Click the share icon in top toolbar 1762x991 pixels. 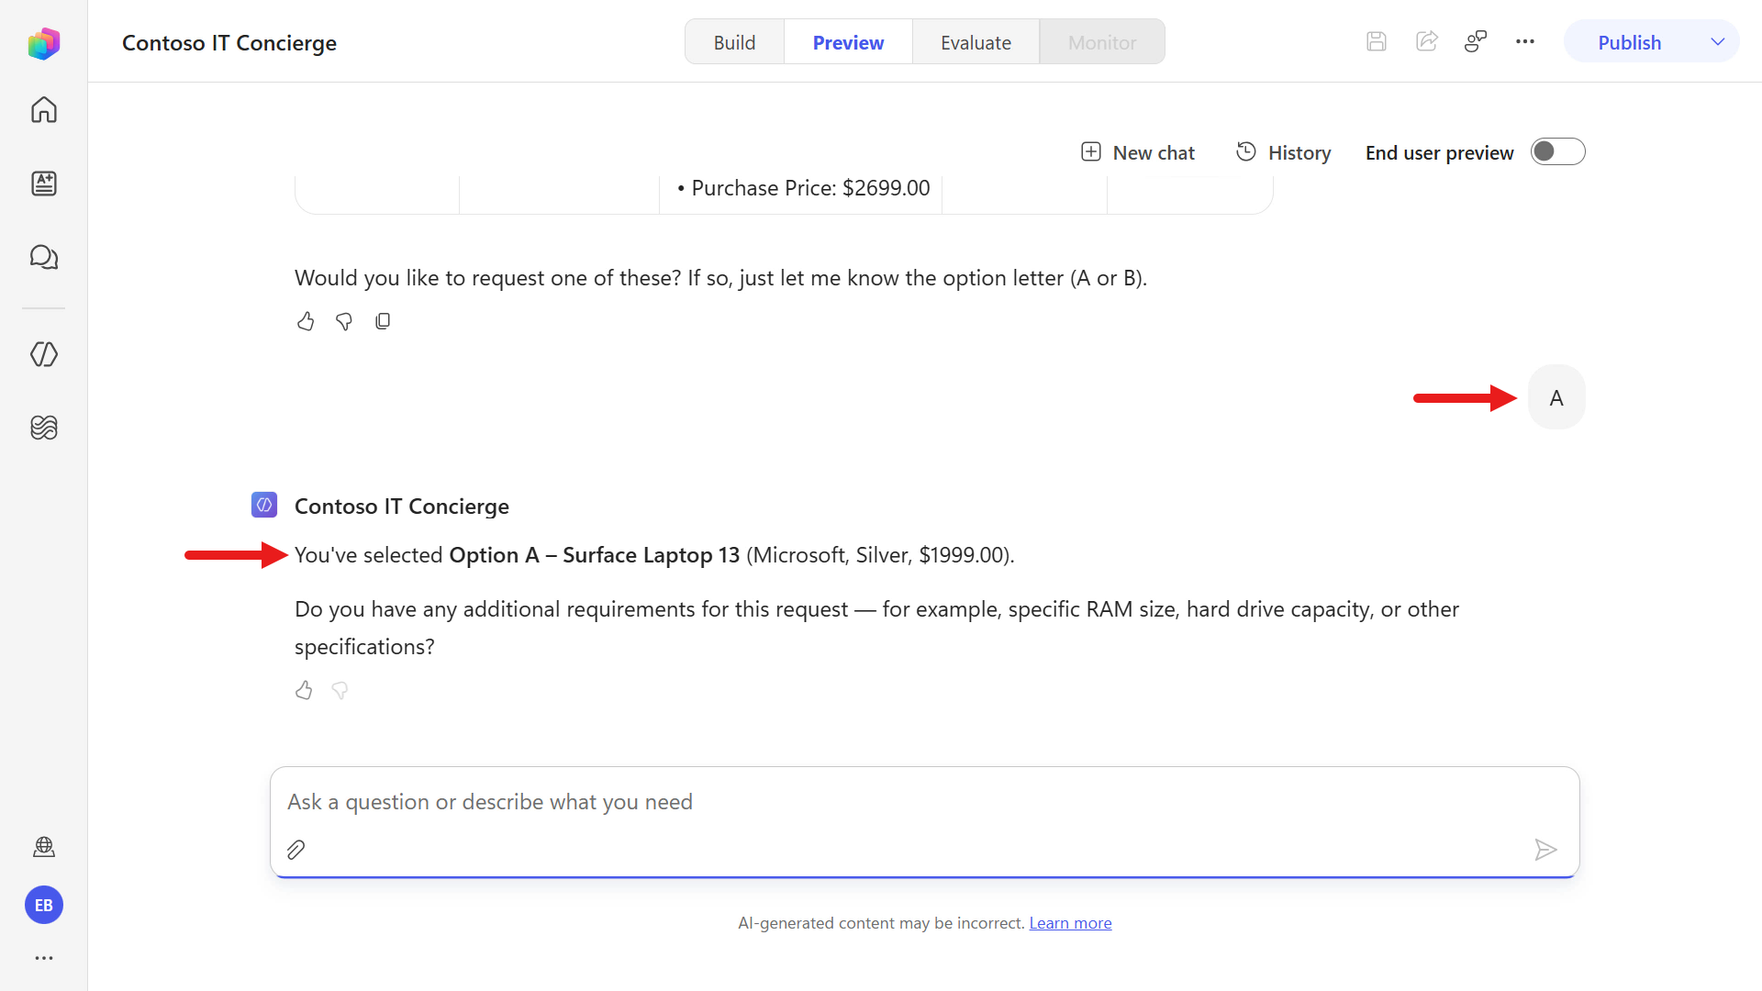[x=1426, y=42]
